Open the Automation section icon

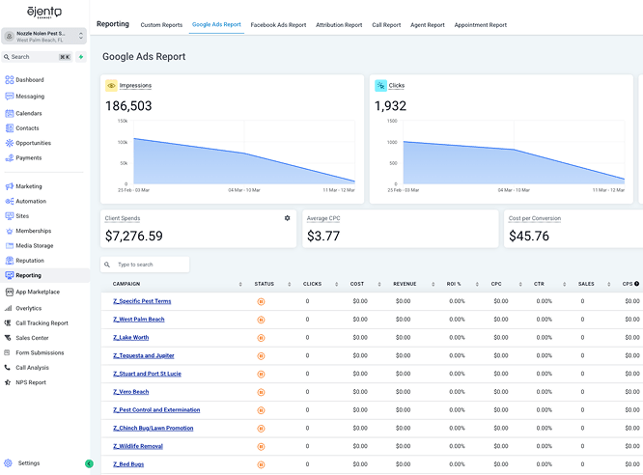click(x=9, y=201)
